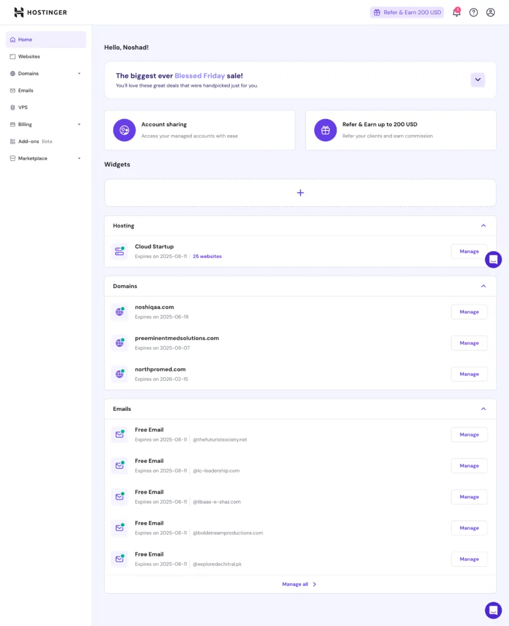
Task: Click the Cloud Startup plan name
Action: [154, 247]
